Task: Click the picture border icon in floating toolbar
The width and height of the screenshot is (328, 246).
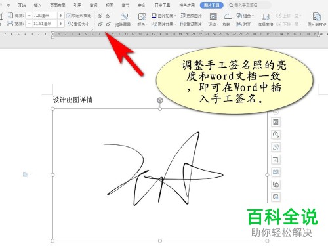Action: [276, 172]
